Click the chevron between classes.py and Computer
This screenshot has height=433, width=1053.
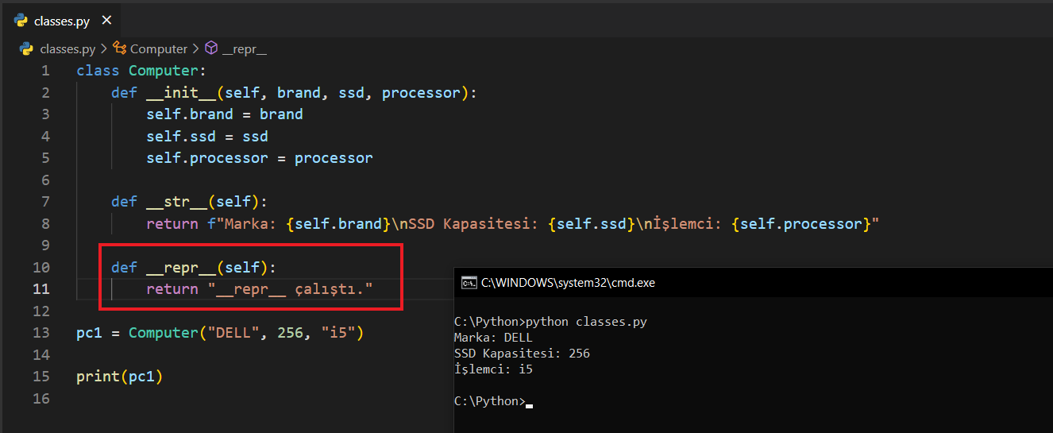(103, 48)
